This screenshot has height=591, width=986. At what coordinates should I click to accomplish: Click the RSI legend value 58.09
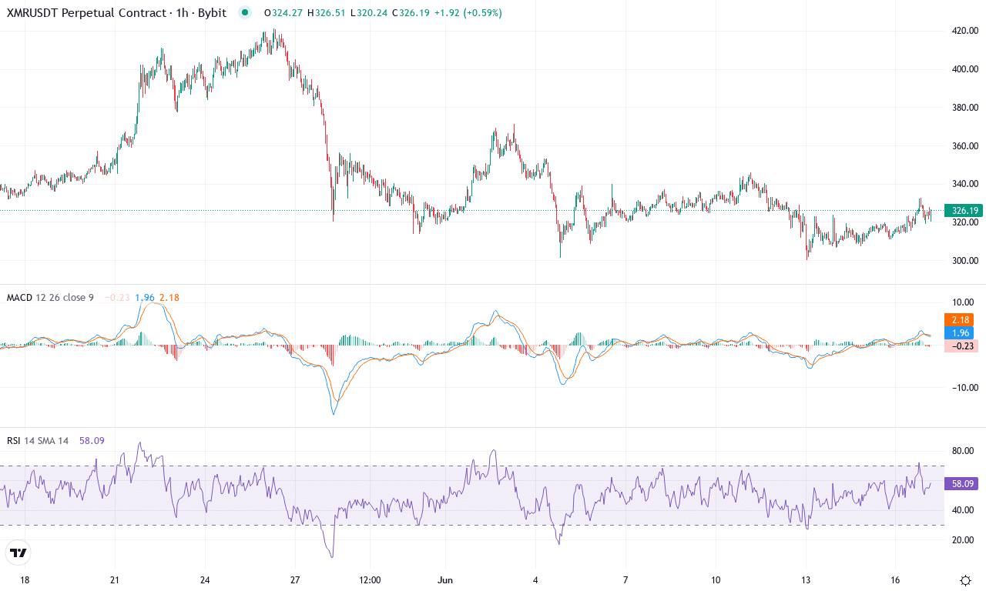[x=92, y=440]
